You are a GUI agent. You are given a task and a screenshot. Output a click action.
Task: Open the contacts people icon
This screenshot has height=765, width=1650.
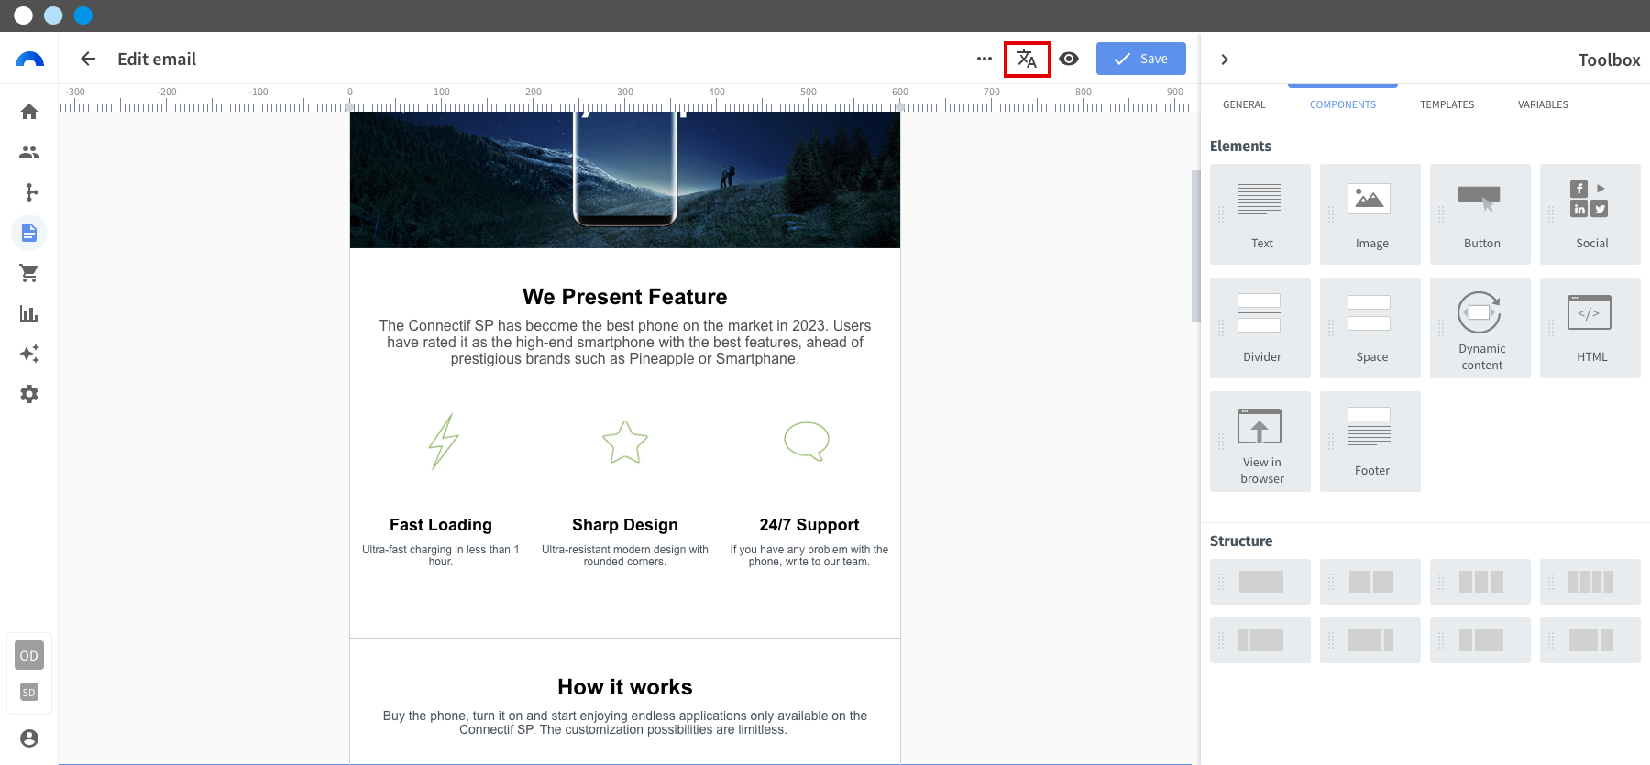[x=29, y=152]
